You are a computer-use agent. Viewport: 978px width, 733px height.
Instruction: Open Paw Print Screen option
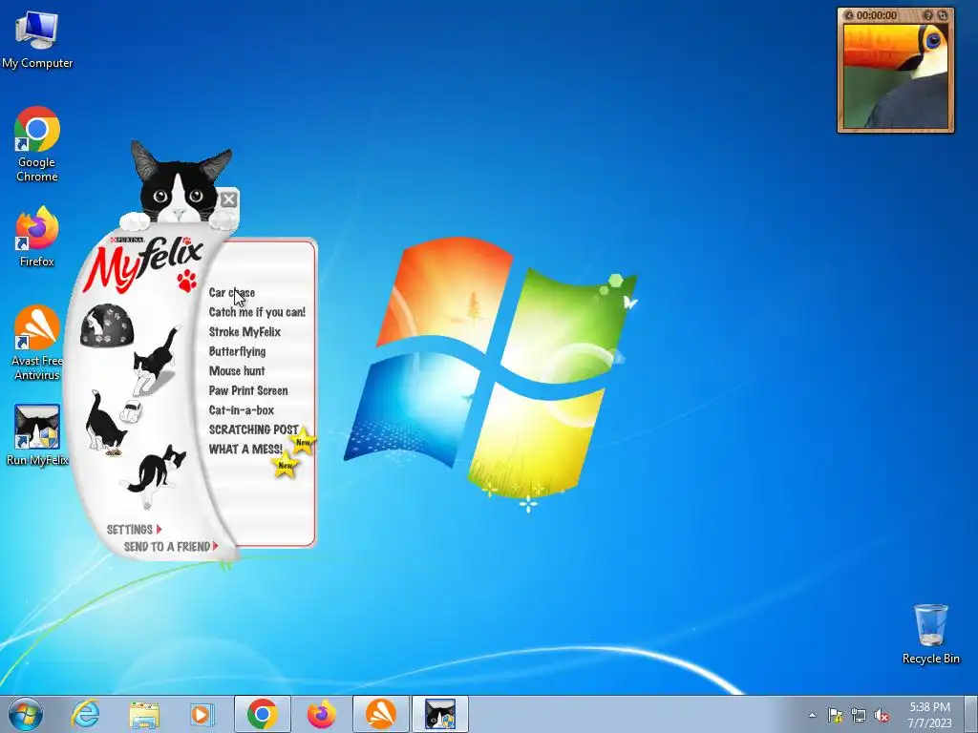point(248,390)
